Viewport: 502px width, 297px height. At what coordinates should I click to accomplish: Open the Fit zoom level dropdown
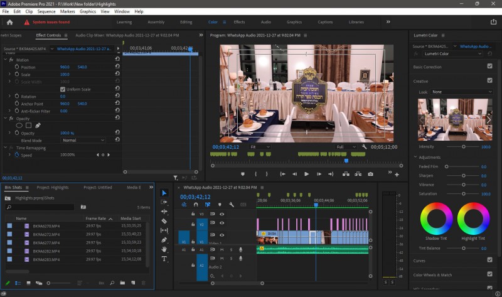[259, 147]
